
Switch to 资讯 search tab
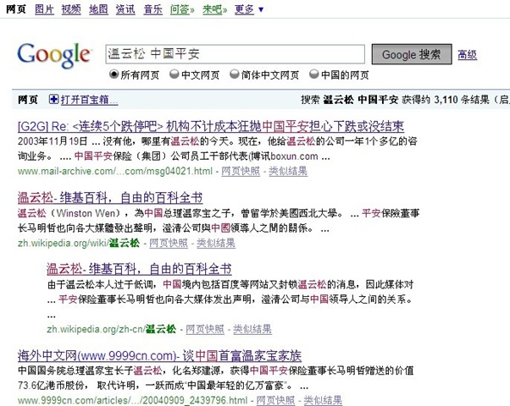point(125,9)
